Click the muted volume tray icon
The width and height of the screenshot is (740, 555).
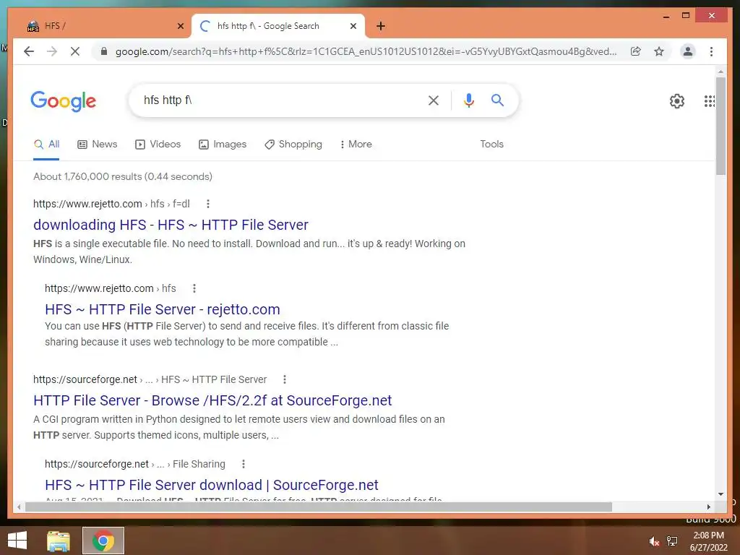[654, 541]
